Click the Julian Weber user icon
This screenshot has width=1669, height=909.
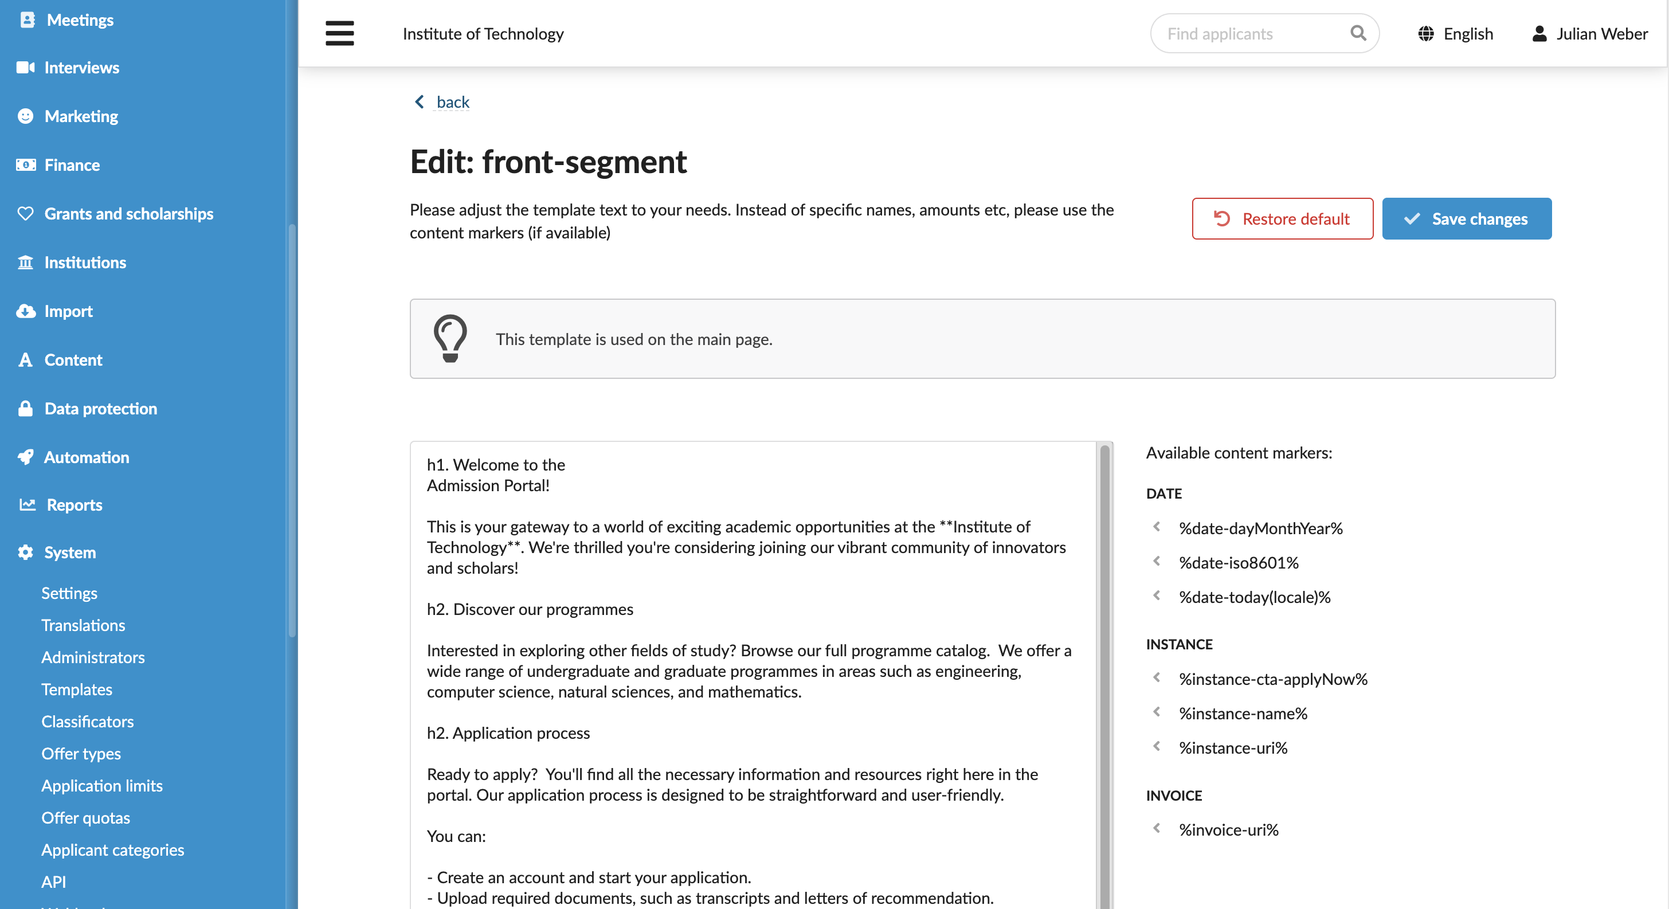coord(1539,34)
